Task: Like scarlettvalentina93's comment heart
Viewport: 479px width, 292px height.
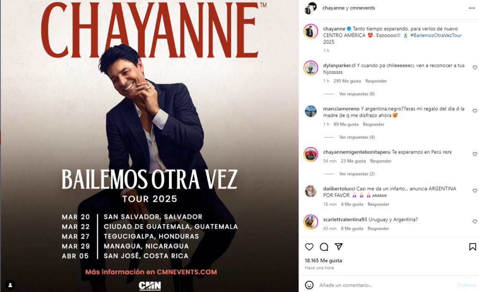Action: coord(475,221)
